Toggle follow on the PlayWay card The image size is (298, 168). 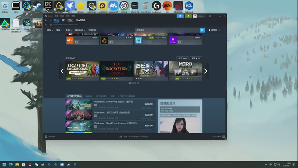pos(147,42)
